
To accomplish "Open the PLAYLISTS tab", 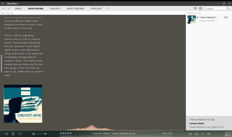I will pyautogui.click(x=55, y=9).
